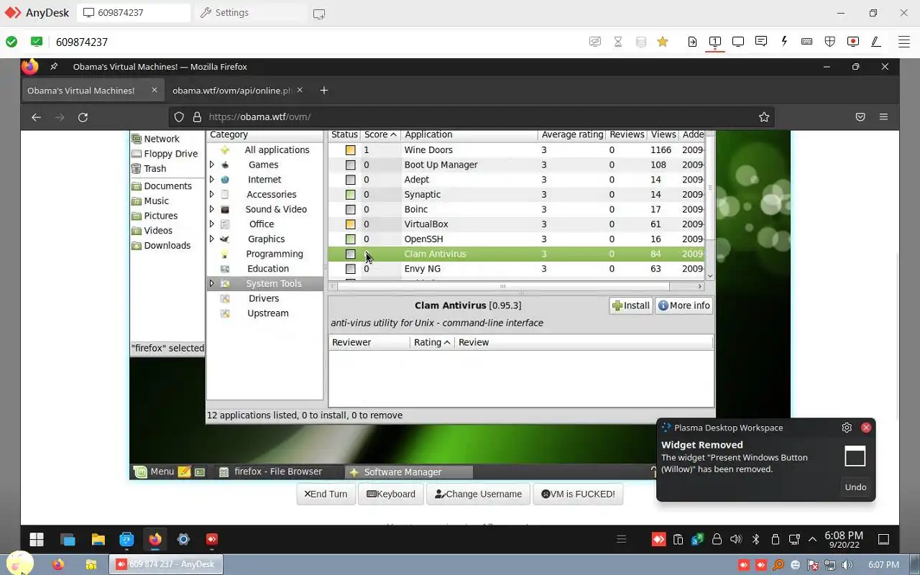
Task: Click the Firefox back arrow
Action: coord(36,116)
